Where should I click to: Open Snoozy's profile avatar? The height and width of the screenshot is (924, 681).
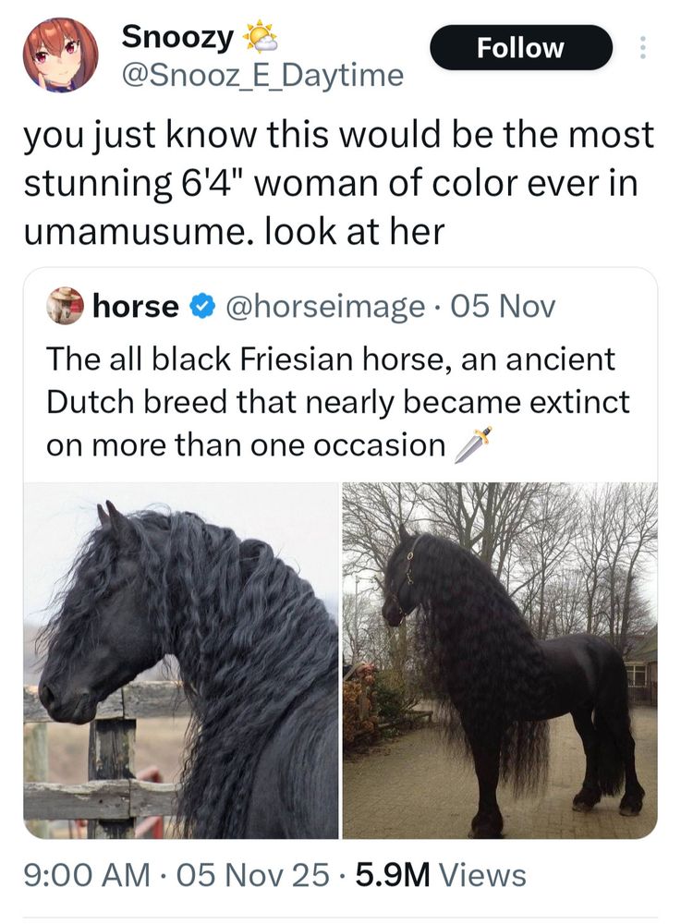click(x=61, y=55)
